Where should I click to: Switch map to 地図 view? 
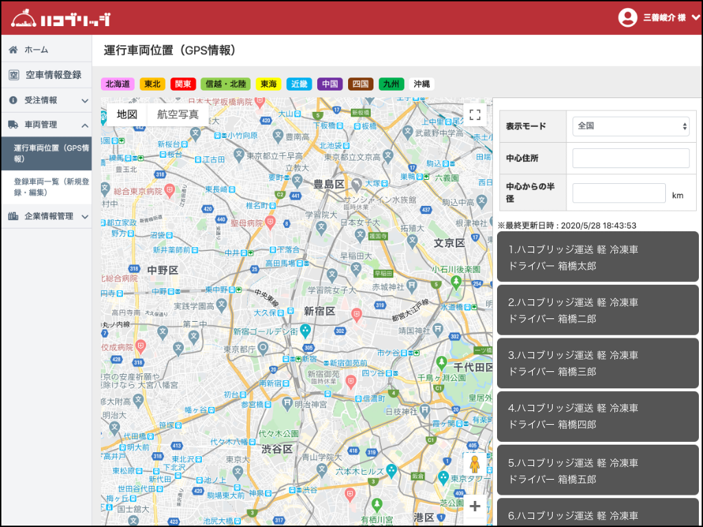pos(127,115)
